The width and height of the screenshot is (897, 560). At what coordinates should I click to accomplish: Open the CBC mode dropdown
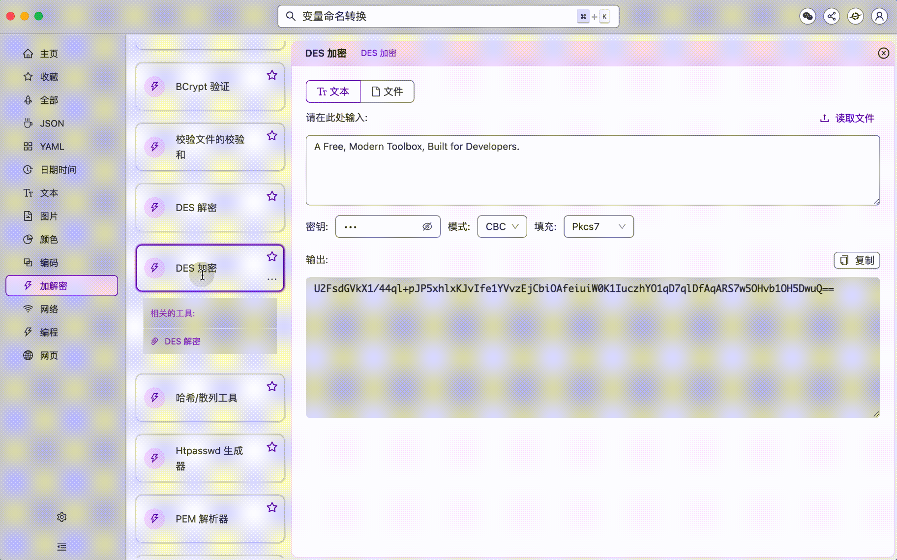click(x=502, y=226)
